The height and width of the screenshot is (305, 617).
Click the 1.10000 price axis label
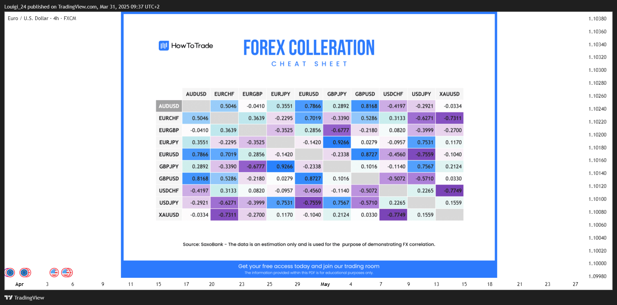point(597,263)
